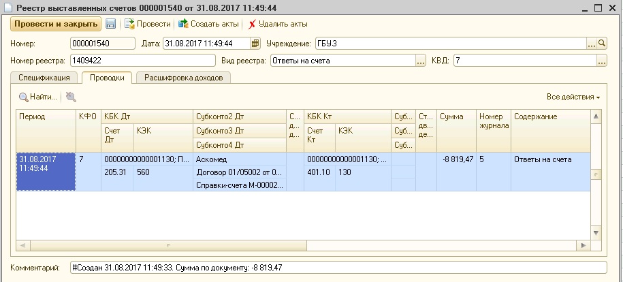This screenshot has height=282, width=623.
Task: Select the Аскомед cell in table row
Action: click(x=238, y=159)
